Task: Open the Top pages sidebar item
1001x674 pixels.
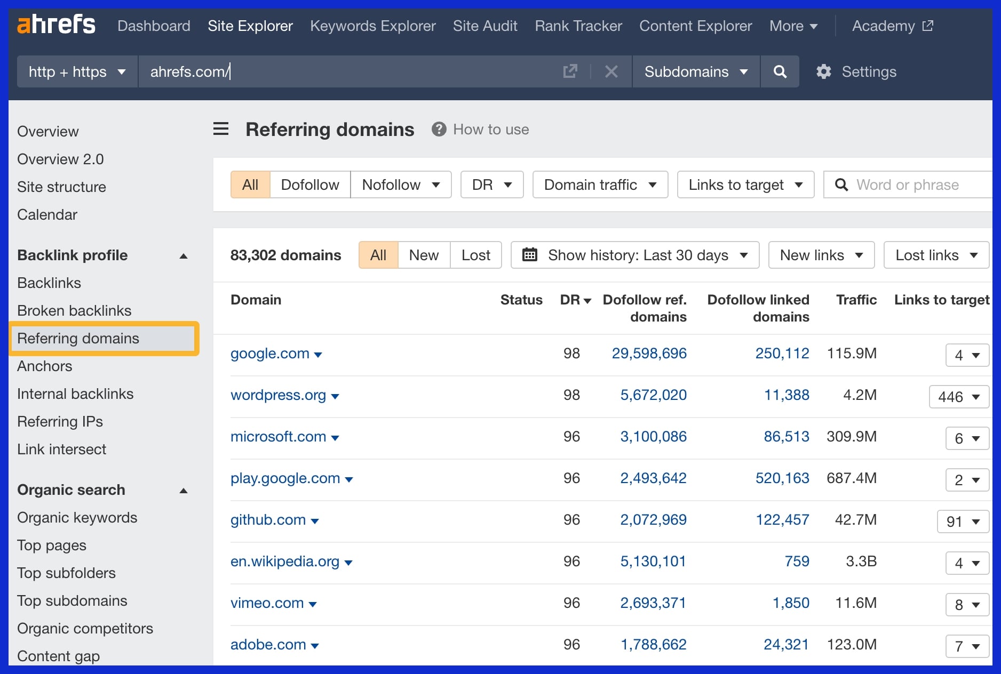Action: tap(51, 545)
